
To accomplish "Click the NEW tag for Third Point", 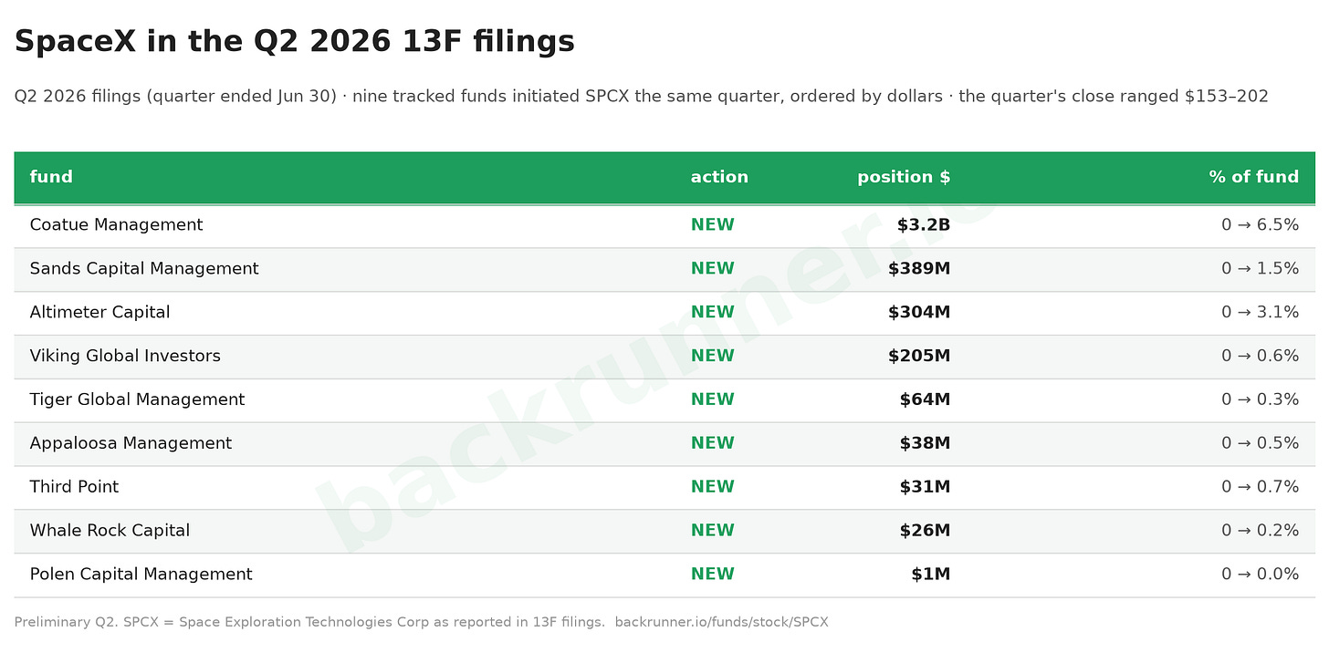I will (x=713, y=487).
